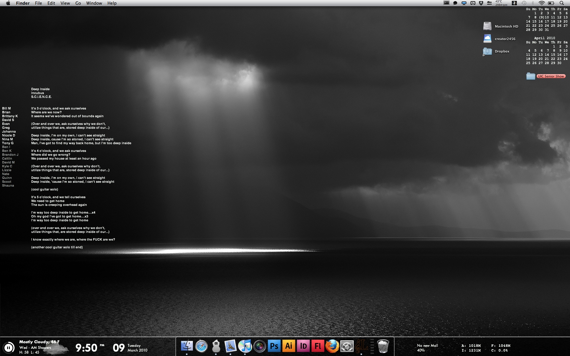
Task: Open the Time Machine menu bar icon
Action: (524, 3)
